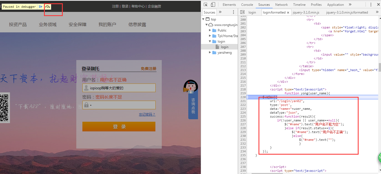Open the Application panel
381x174 pixels.
(x=335, y=4)
